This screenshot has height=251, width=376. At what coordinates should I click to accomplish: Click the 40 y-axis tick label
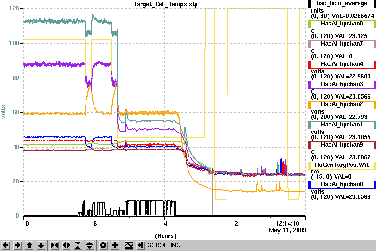point(16,147)
